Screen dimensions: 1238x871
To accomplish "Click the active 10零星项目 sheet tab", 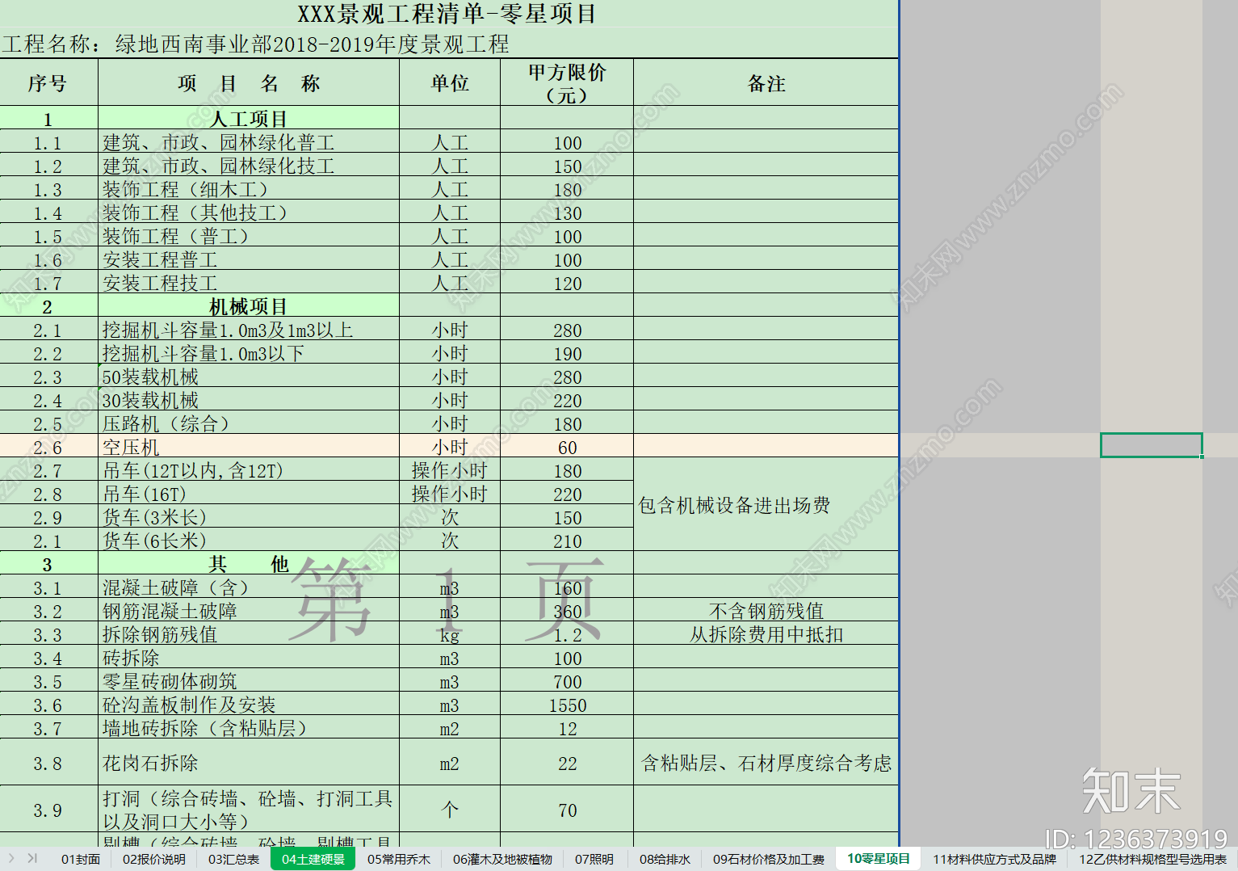I will tap(879, 859).
